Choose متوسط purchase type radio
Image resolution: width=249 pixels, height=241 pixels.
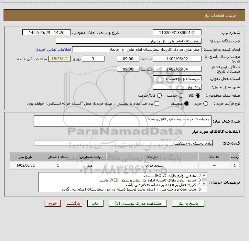tap(187, 104)
